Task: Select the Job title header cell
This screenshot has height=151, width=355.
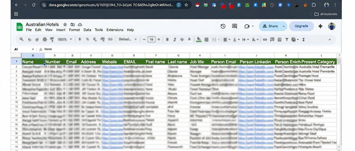Action: tap(200, 62)
